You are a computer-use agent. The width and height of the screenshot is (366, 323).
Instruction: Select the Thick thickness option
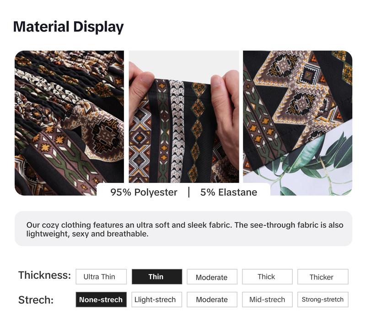tap(267, 276)
